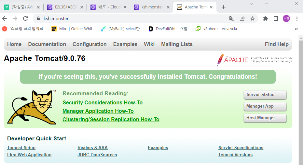Go back to the previous page
This screenshot has width=303, height=165.
pyautogui.click(x=5, y=18)
